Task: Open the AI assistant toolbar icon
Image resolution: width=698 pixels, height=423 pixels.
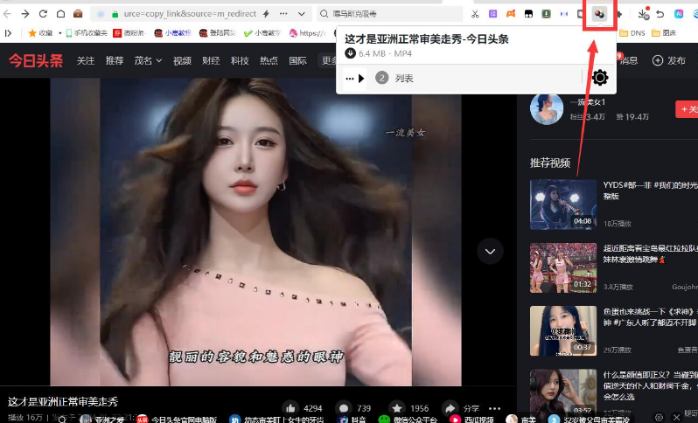Action: point(679,14)
